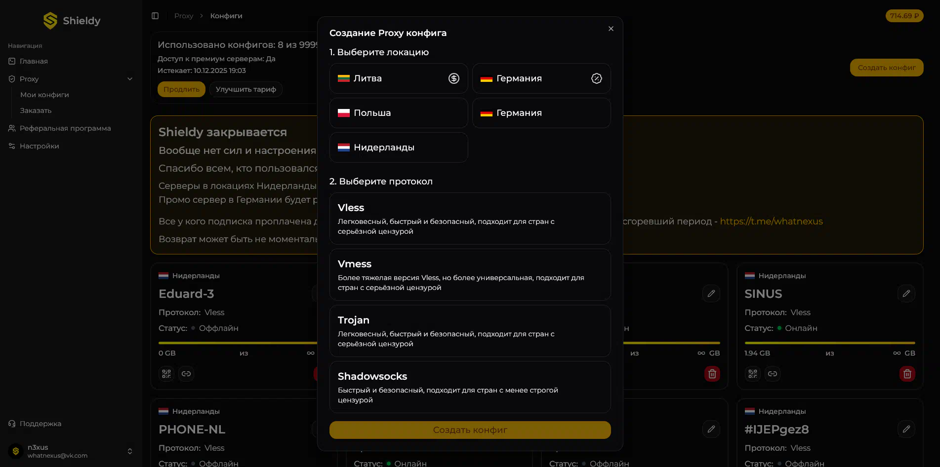This screenshot has width=940, height=467.
Task: Go to Настройки in the sidebar
Action: pyautogui.click(x=39, y=146)
